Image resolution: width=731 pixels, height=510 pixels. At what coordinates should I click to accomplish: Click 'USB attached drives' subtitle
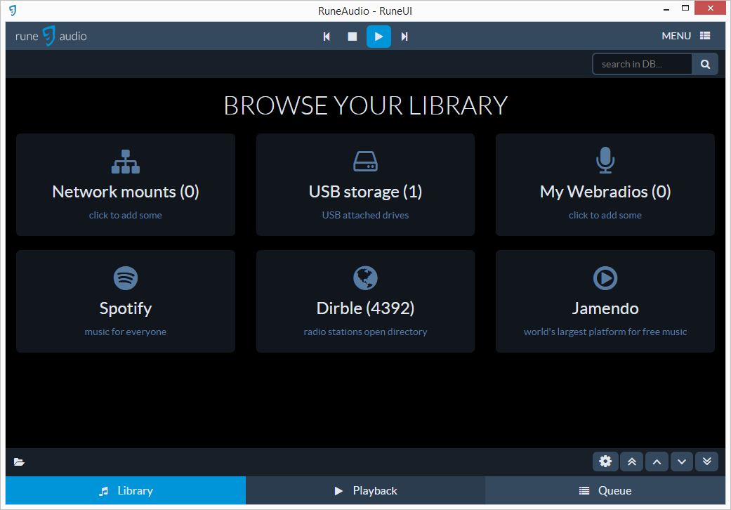(365, 215)
